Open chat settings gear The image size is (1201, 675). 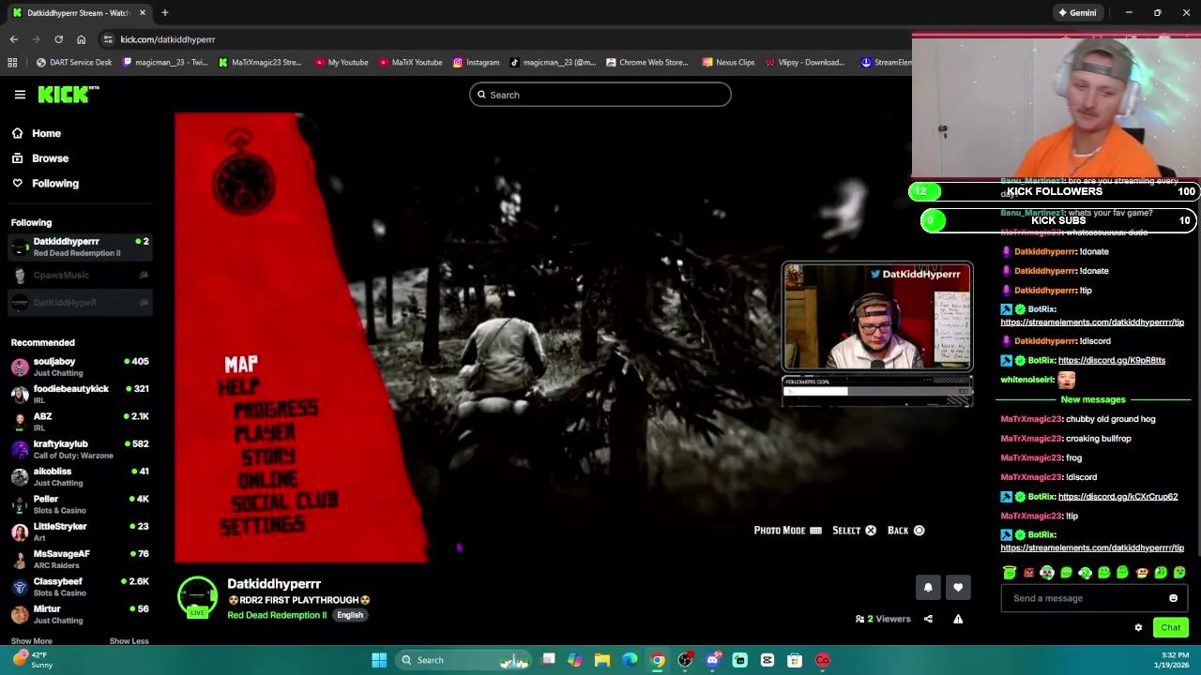pyautogui.click(x=1138, y=628)
